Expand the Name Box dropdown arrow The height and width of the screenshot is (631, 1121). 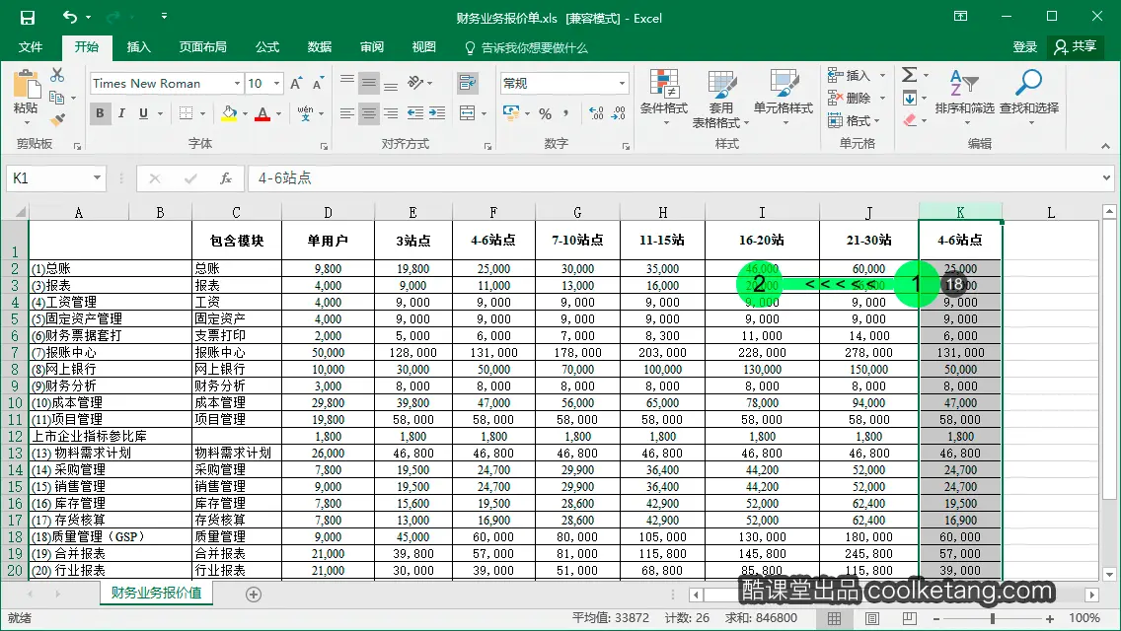(97, 177)
